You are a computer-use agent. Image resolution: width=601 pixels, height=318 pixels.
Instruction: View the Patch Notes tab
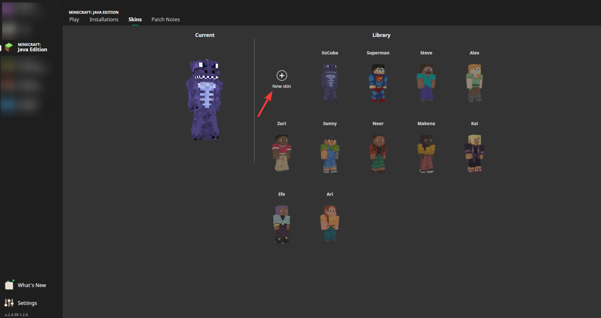coord(166,19)
